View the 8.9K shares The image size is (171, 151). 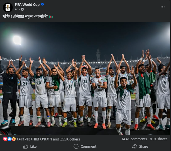point(158,139)
